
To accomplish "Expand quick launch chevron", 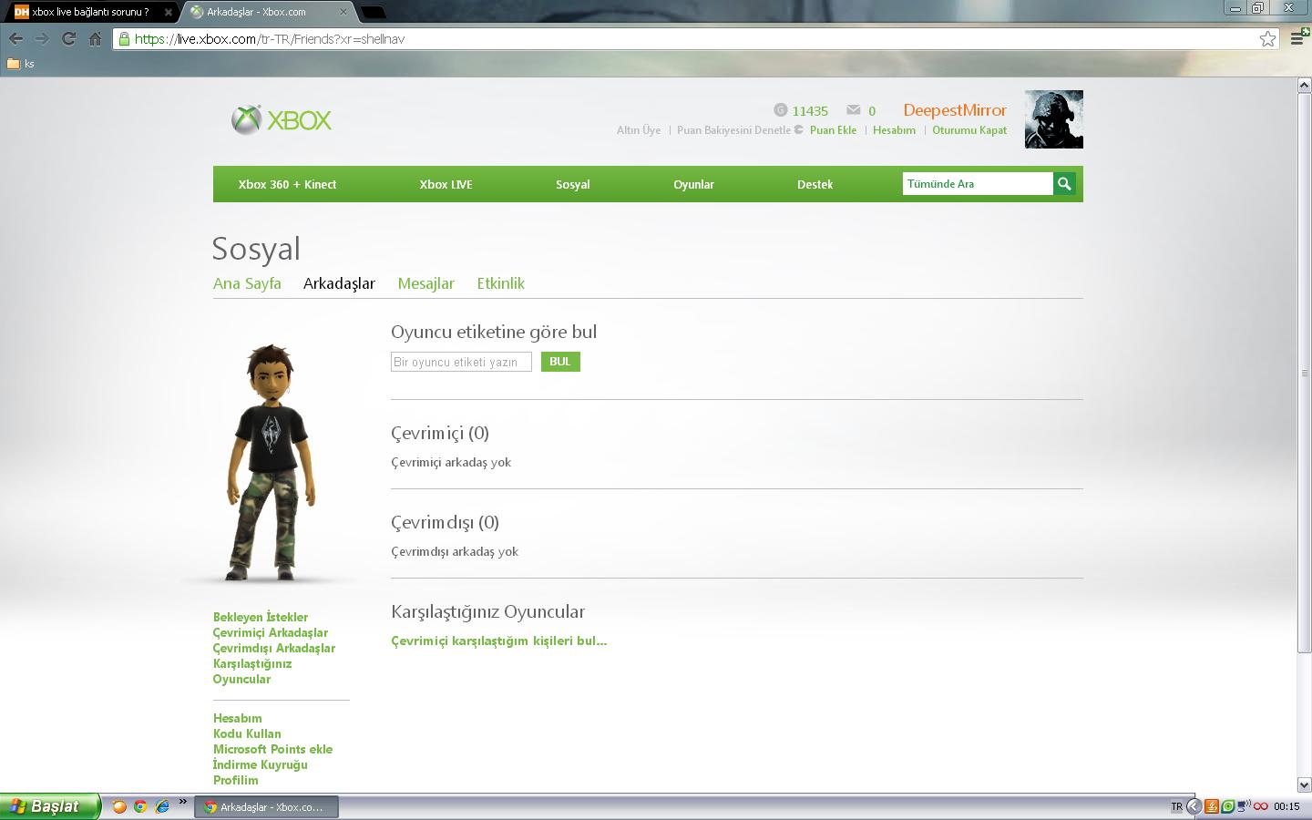I will point(182,803).
